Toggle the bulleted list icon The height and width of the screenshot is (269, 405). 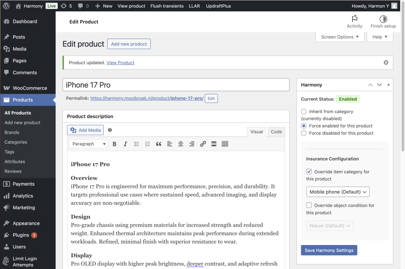pos(136,144)
